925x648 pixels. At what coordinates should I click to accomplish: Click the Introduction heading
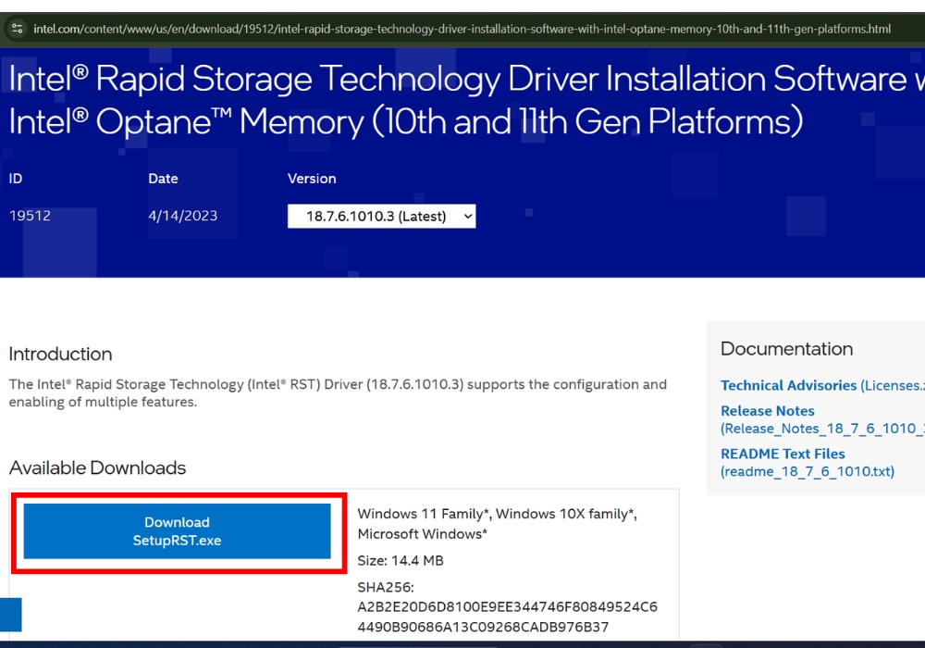pos(60,355)
